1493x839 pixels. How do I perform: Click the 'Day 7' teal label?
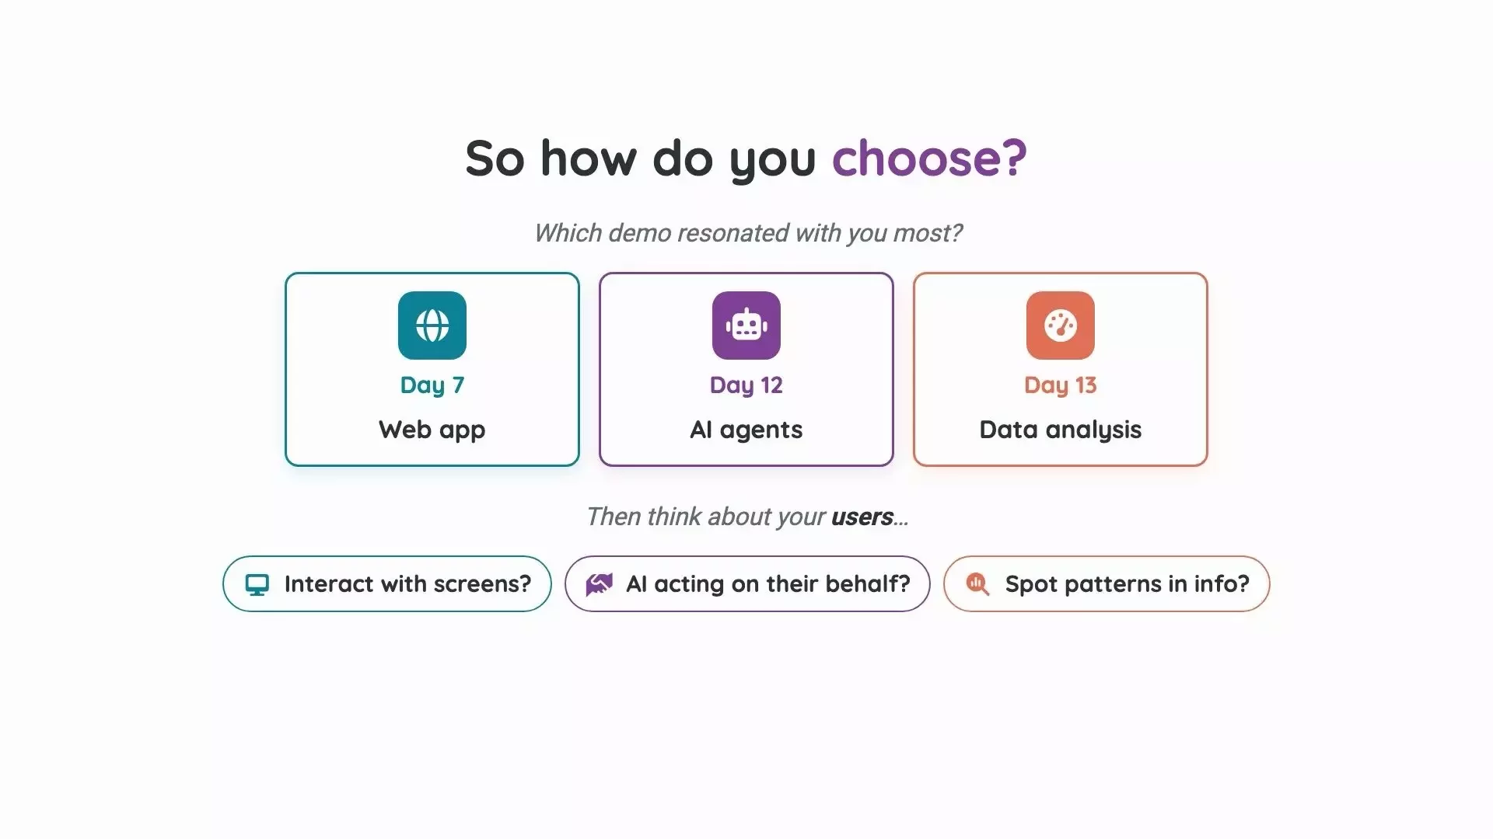pos(432,385)
